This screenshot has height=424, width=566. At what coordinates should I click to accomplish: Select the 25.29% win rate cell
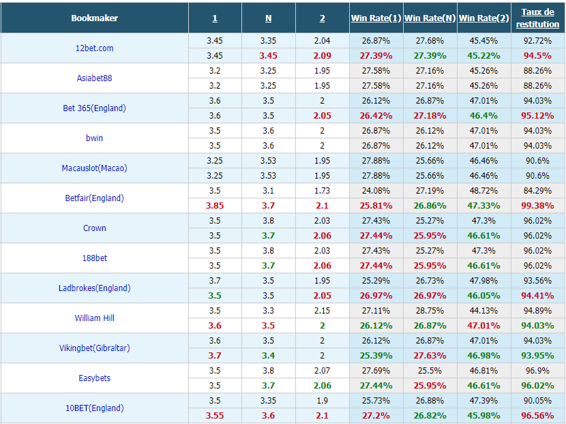coord(376,280)
